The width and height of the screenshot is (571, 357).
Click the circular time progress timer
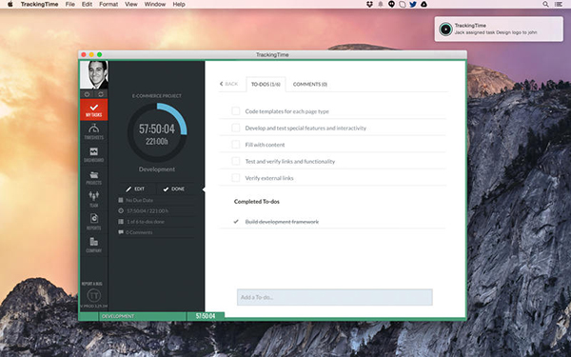tap(157, 132)
